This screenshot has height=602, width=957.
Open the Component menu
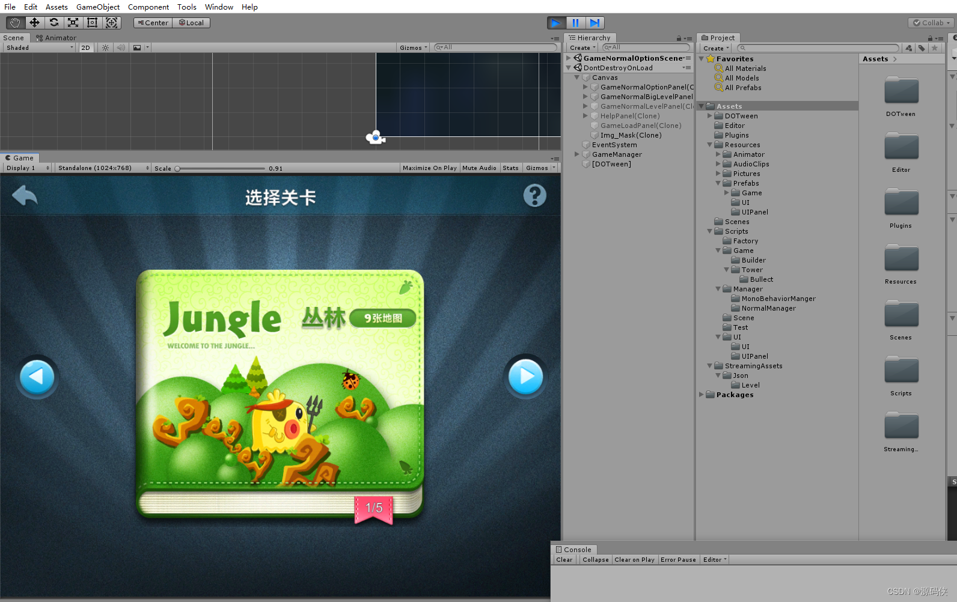click(x=148, y=7)
